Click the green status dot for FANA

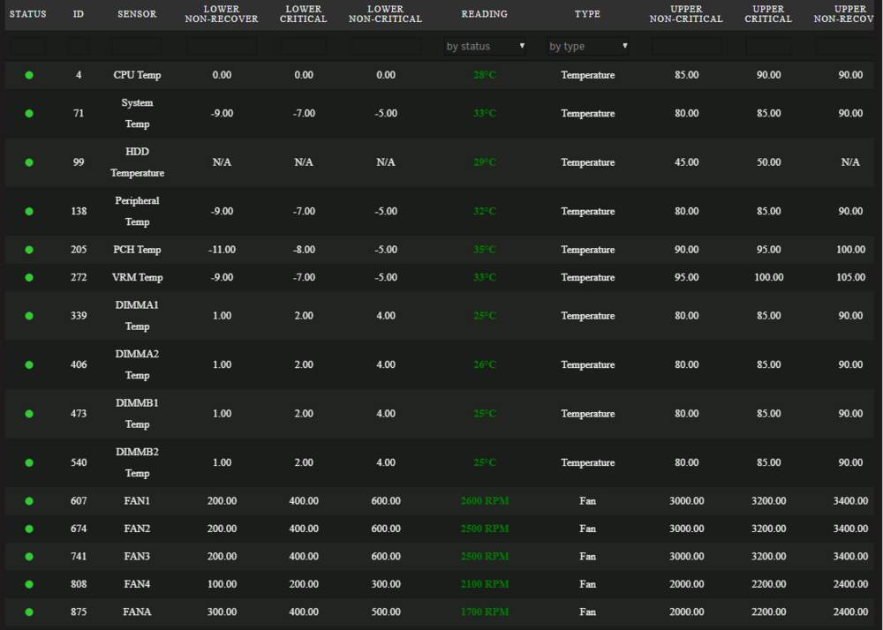pos(29,611)
